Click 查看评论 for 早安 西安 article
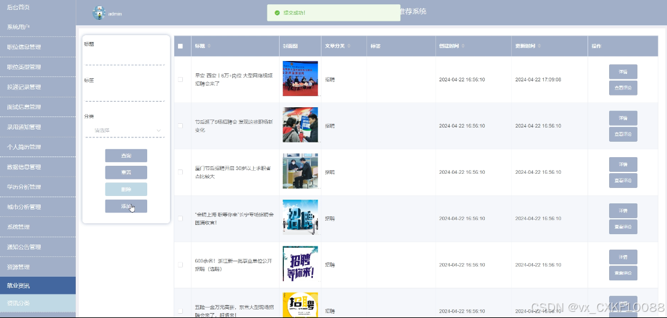Image resolution: width=667 pixels, height=318 pixels. [623, 88]
